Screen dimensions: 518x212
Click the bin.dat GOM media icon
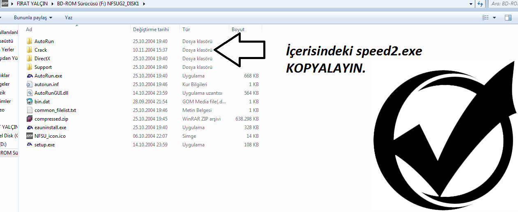pos(29,101)
